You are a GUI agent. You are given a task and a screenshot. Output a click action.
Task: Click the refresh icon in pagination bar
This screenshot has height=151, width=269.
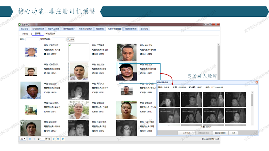click(63, 139)
